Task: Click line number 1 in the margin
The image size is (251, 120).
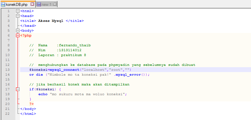Action: pyautogui.click(x=8, y=11)
